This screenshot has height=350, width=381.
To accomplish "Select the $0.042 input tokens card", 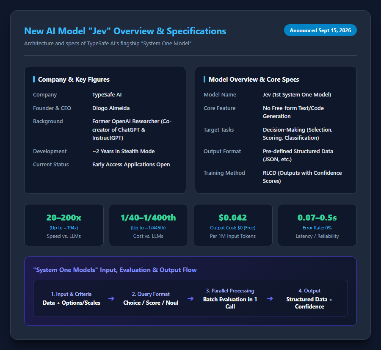I will click(233, 225).
